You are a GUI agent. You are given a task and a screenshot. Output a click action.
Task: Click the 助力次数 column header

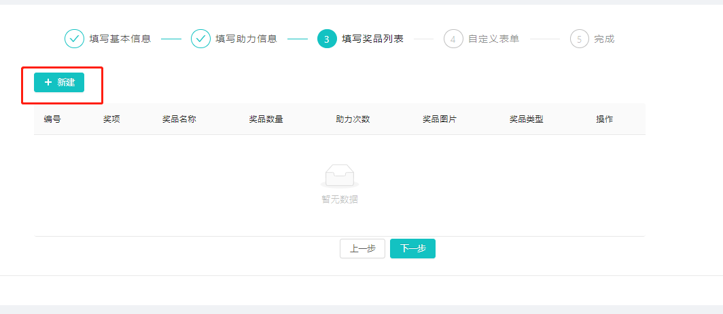click(x=353, y=119)
